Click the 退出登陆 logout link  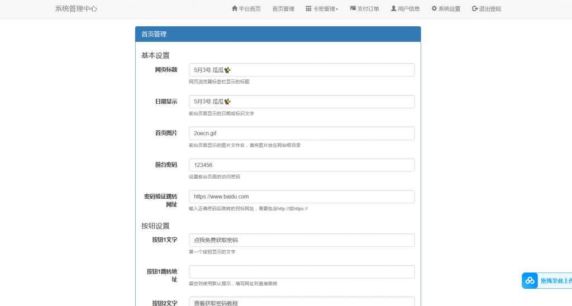coord(487,9)
